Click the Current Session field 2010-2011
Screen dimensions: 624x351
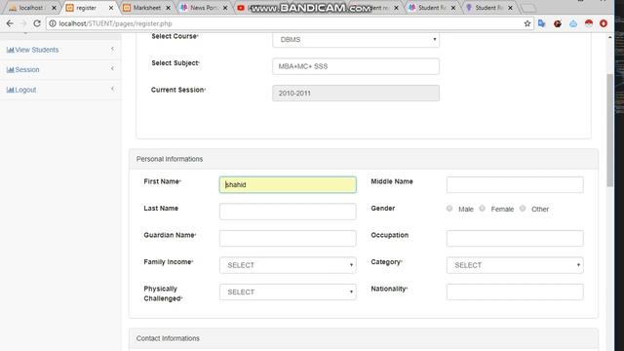(356, 94)
